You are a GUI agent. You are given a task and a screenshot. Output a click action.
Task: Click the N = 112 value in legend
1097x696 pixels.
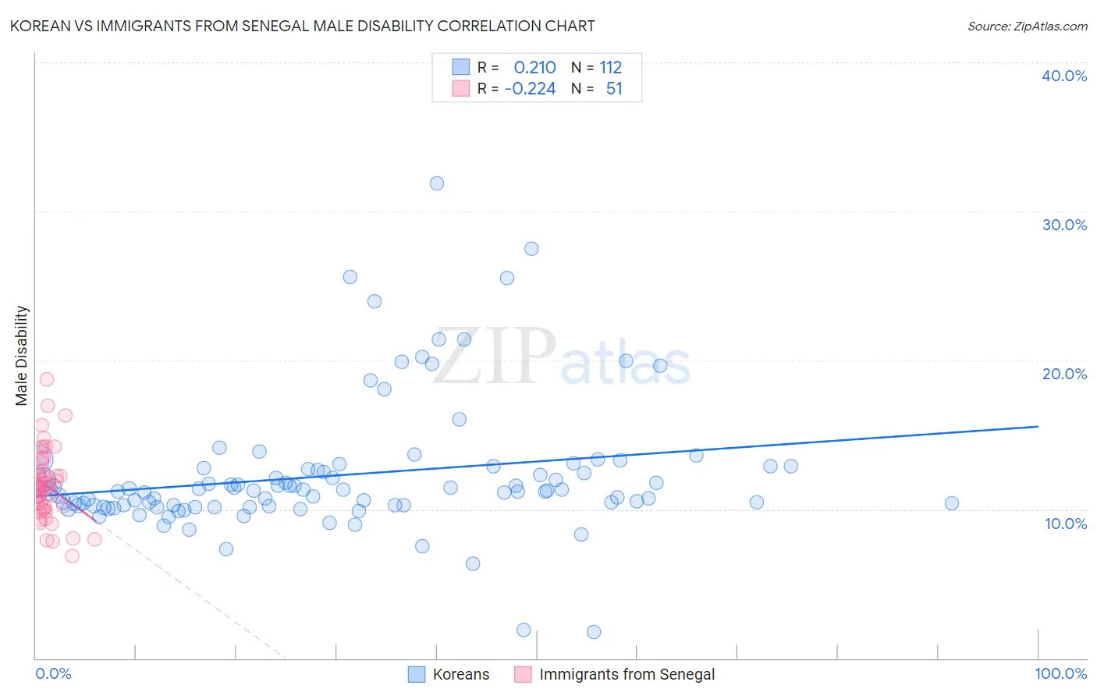coord(597,67)
